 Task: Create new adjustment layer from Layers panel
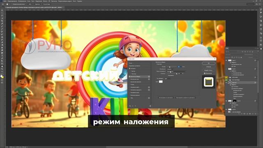tap(247, 114)
